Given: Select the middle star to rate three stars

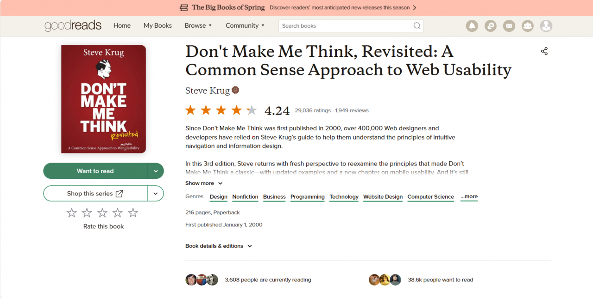Looking at the screenshot, I should click(x=102, y=213).
